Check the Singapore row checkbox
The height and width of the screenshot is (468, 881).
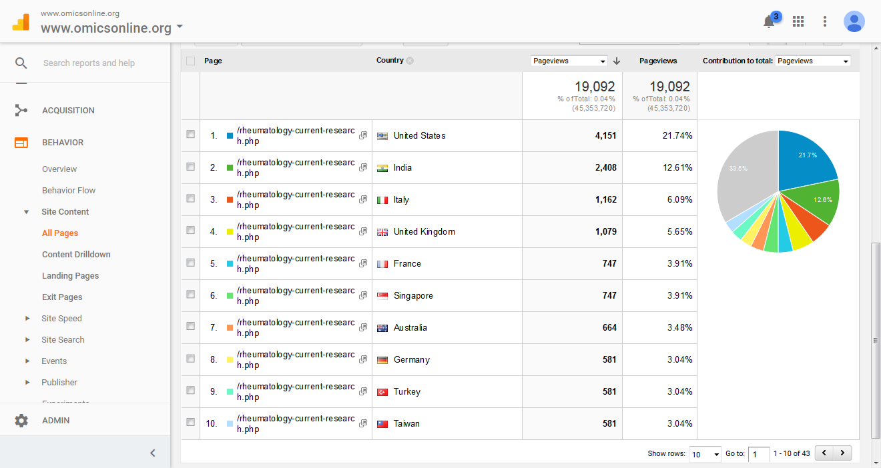191,294
